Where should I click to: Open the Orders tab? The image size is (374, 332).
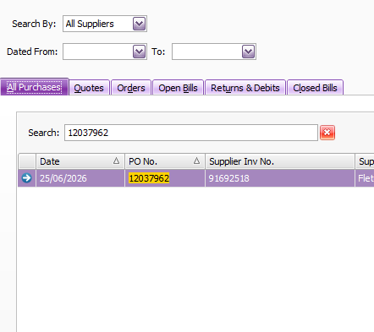[131, 88]
